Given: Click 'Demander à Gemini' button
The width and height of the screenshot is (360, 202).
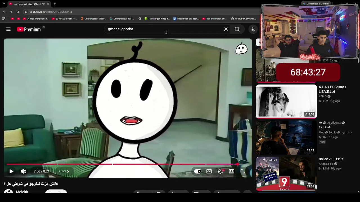Looking at the screenshot, I should click(x=315, y=4).
